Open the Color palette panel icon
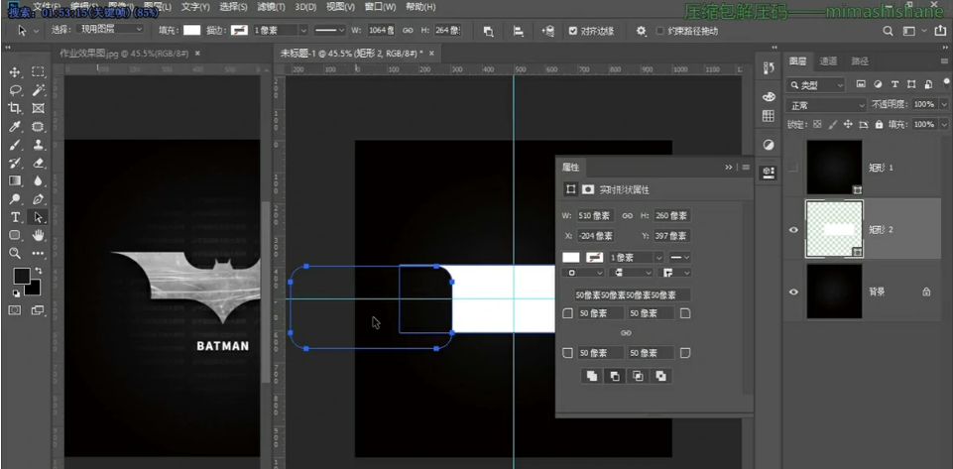Viewport: 953px width, 469px height. (x=769, y=97)
